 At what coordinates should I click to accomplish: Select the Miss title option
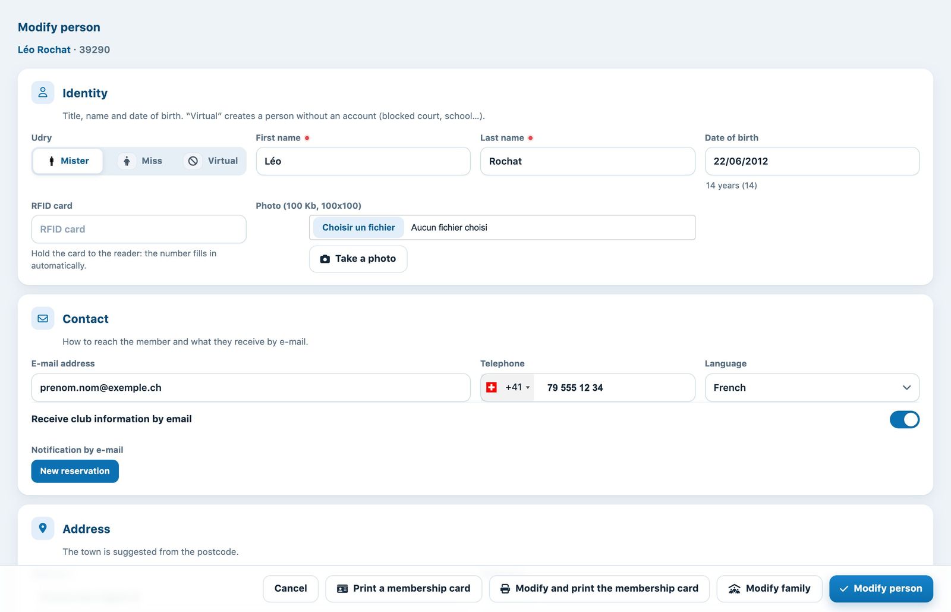click(x=141, y=161)
